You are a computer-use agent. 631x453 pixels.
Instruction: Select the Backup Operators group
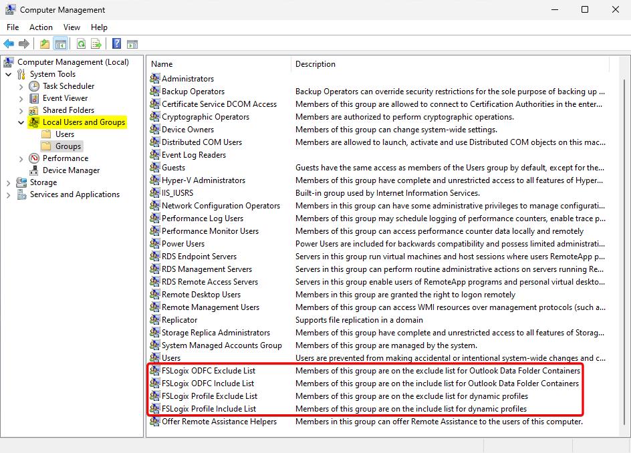coord(193,92)
